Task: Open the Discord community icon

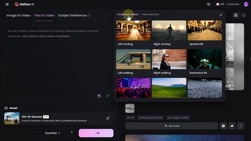Action: pyautogui.click(x=209, y=4)
